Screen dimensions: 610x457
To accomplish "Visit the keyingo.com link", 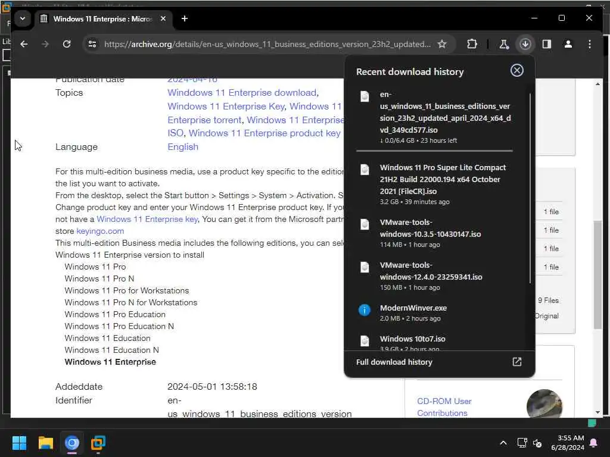I will (x=100, y=231).
